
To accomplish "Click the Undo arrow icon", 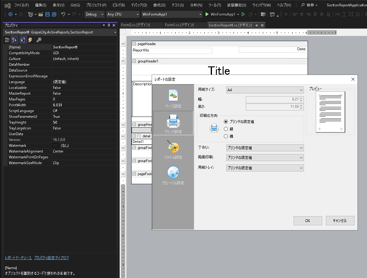I will (x=63, y=14).
